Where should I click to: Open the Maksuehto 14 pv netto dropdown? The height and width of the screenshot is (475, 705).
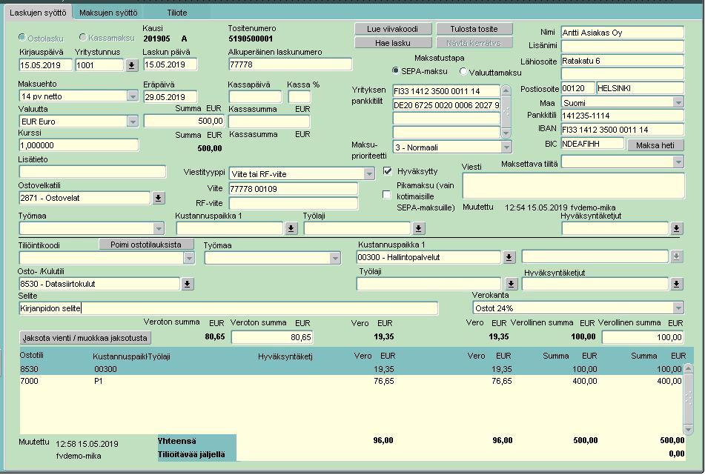(x=133, y=96)
